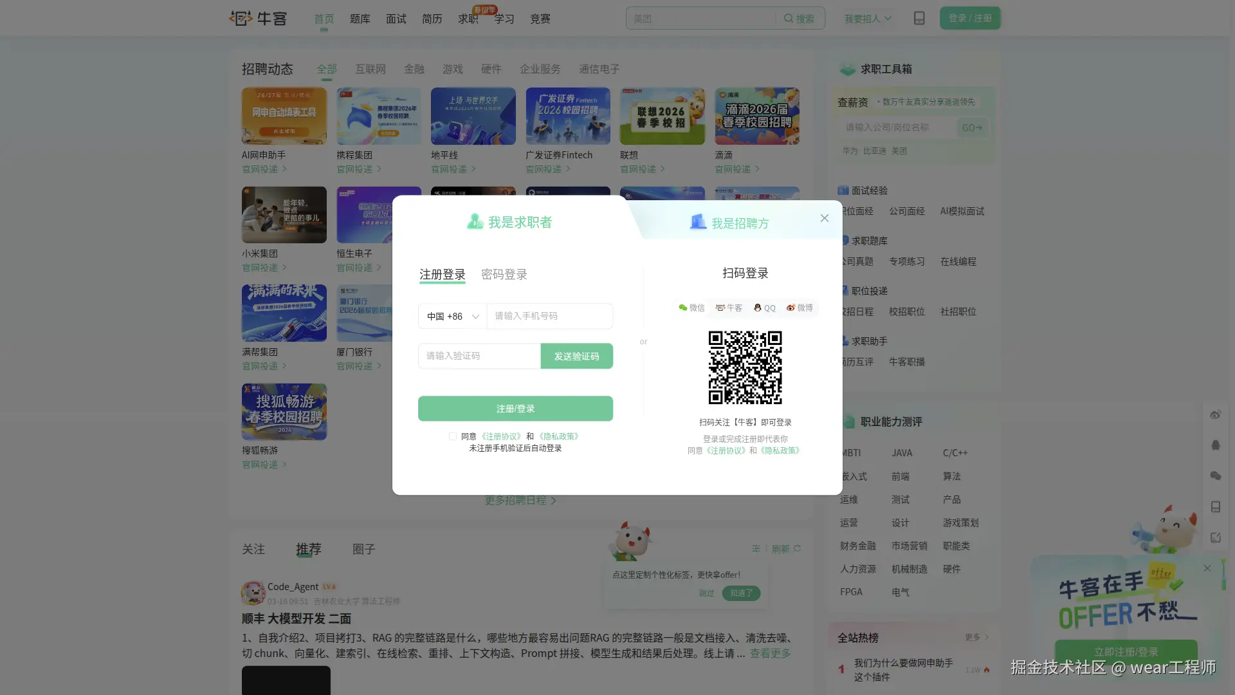The height and width of the screenshot is (695, 1235).
Task: Open the 中国 +86 country code dropdown
Action: pos(453,317)
